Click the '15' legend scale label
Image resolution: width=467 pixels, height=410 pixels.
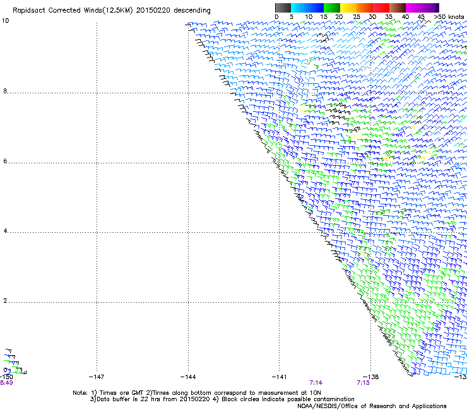click(x=324, y=17)
